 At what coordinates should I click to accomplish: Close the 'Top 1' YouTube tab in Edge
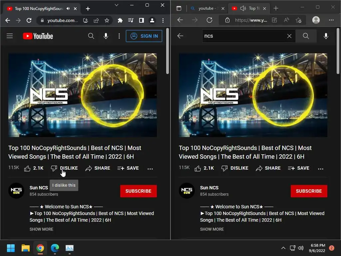click(264, 8)
